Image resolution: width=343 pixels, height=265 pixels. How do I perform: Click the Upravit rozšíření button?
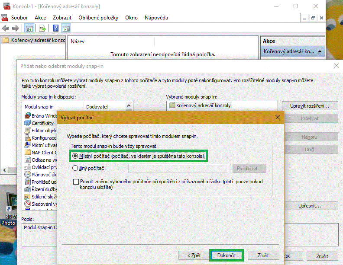(x=309, y=106)
